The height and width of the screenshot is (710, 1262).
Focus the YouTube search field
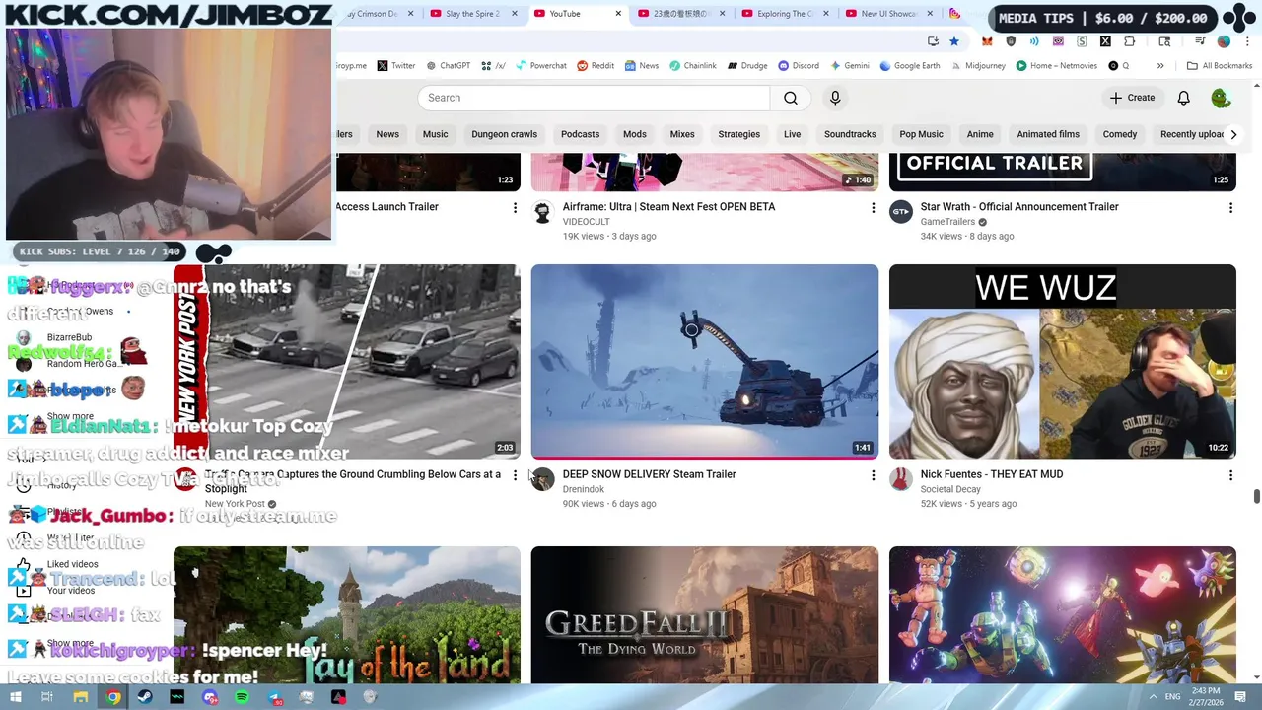point(594,98)
